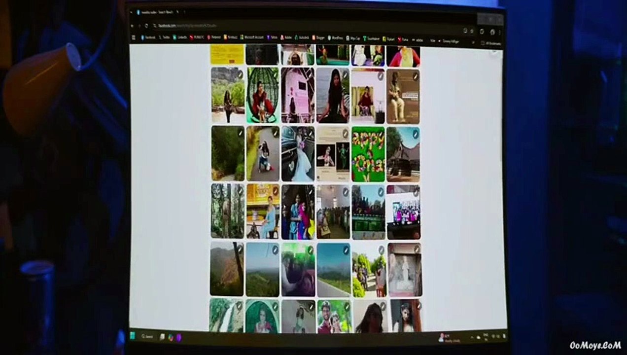627x355 pixels.
Task: Open brown mountain with tree photo
Action: [x=227, y=268]
